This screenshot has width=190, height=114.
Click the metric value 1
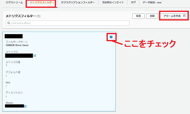click(x=7, y=66)
